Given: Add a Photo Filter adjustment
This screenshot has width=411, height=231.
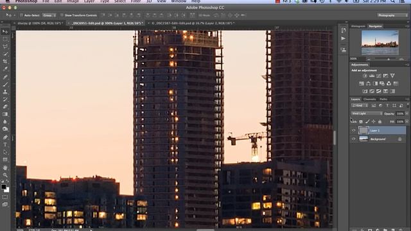Looking at the screenshot, I should pyautogui.click(x=382, y=83).
